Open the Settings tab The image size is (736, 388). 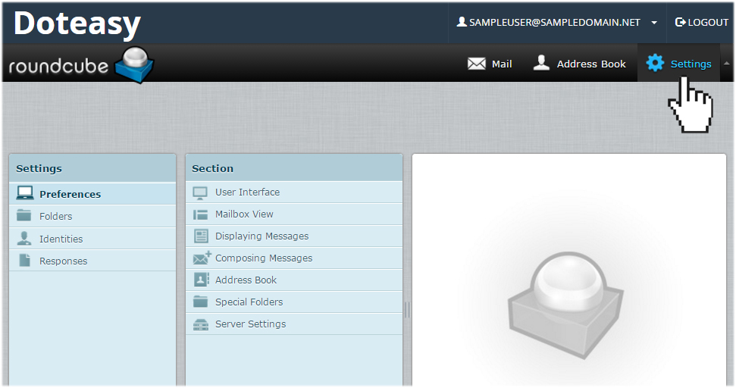(x=678, y=64)
